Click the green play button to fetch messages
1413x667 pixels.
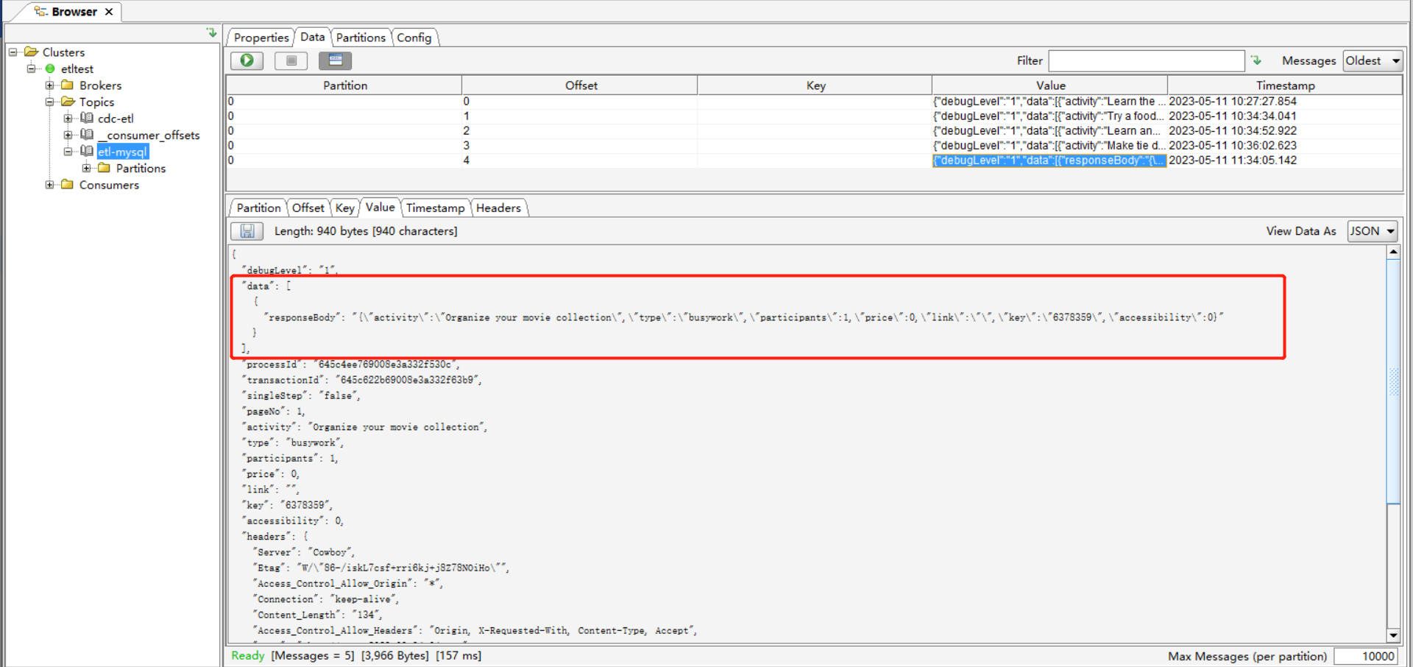247,60
